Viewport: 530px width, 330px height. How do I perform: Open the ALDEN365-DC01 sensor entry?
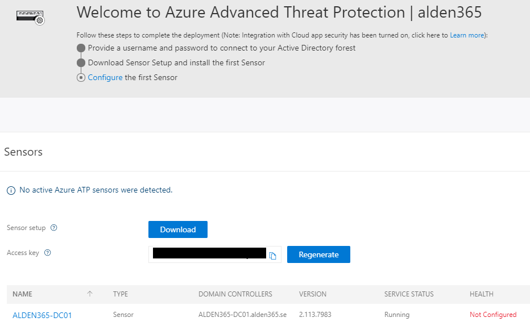(x=42, y=315)
